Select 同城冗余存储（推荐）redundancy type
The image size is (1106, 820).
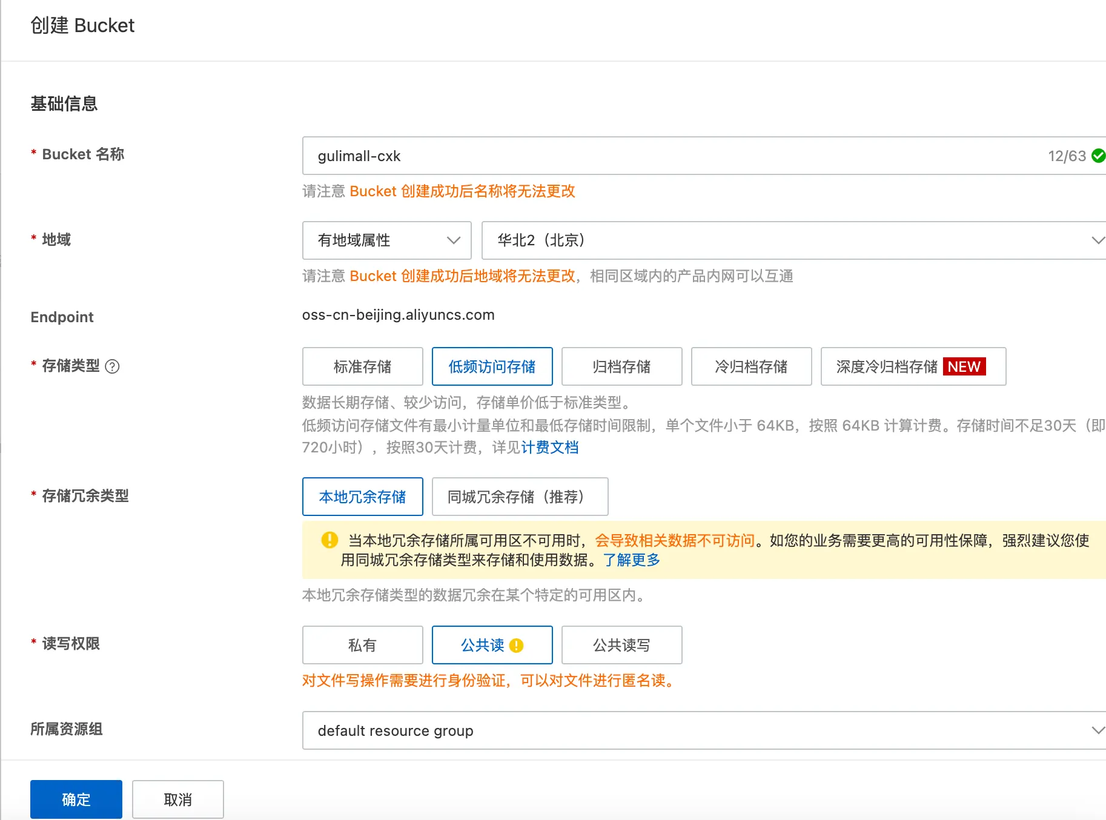pyautogui.click(x=520, y=497)
